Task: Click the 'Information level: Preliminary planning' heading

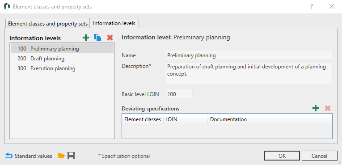Action: tap(176, 37)
